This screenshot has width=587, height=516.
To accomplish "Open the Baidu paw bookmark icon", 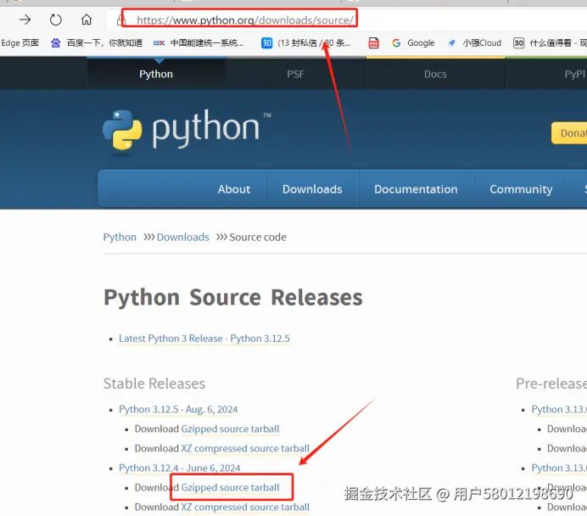I will pyautogui.click(x=56, y=43).
